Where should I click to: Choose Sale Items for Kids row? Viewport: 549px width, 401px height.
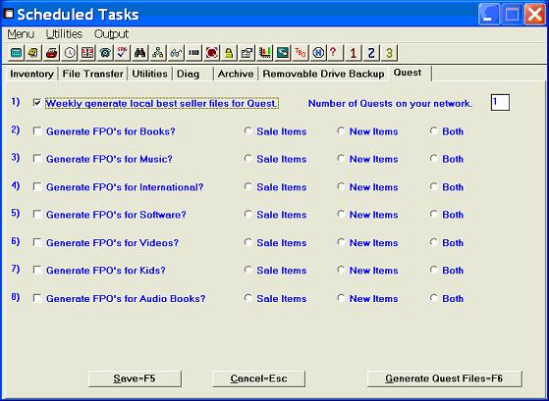pyautogui.click(x=248, y=270)
